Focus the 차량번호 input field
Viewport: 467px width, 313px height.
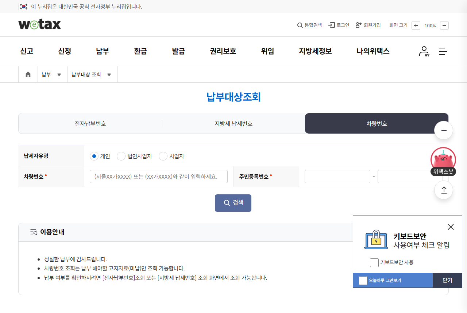[159, 177]
